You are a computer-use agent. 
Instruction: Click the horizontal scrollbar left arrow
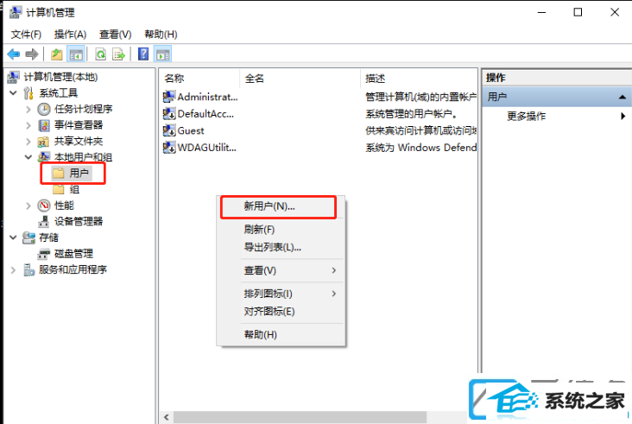[x=166, y=417]
